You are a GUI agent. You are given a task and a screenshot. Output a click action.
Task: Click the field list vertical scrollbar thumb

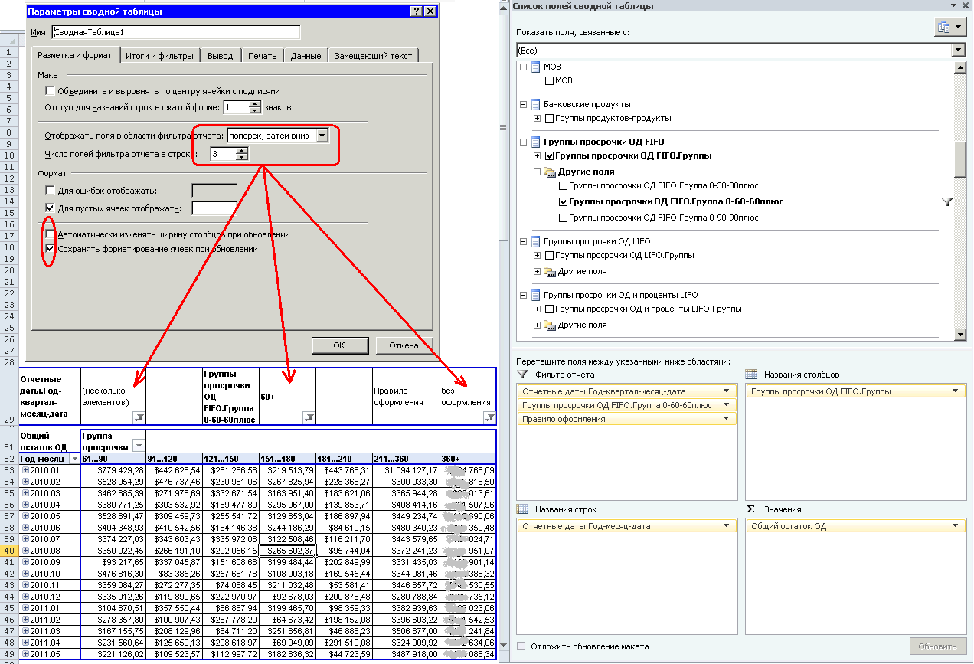coord(960,159)
